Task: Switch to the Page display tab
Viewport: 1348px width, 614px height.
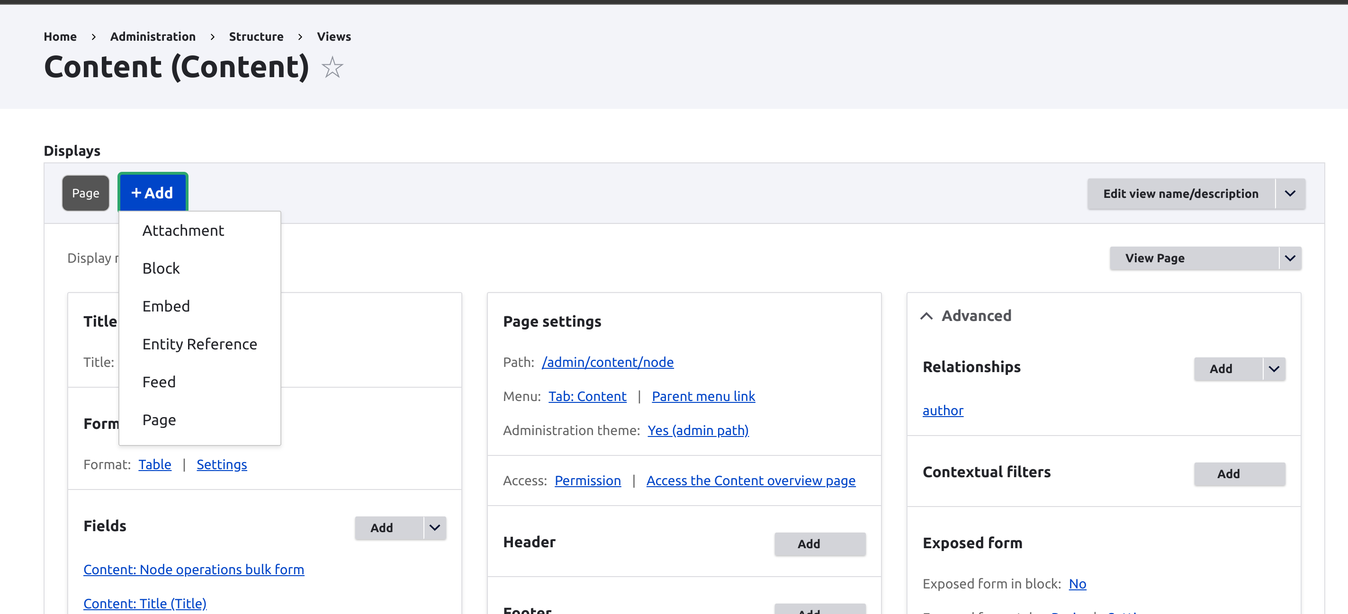Action: (85, 193)
